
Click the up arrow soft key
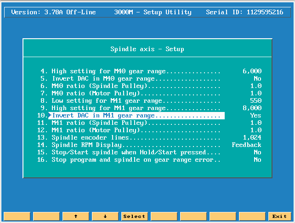[76, 217]
